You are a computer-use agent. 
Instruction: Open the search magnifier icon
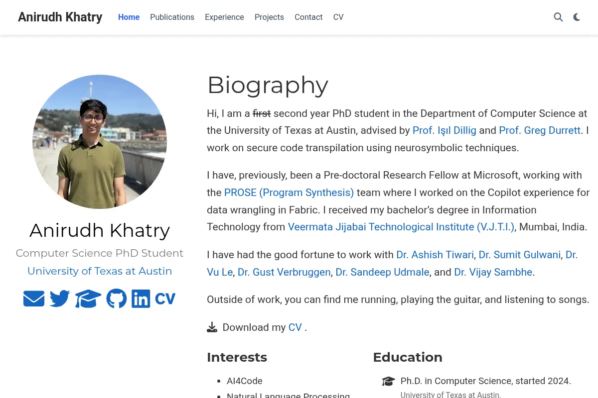tap(558, 17)
